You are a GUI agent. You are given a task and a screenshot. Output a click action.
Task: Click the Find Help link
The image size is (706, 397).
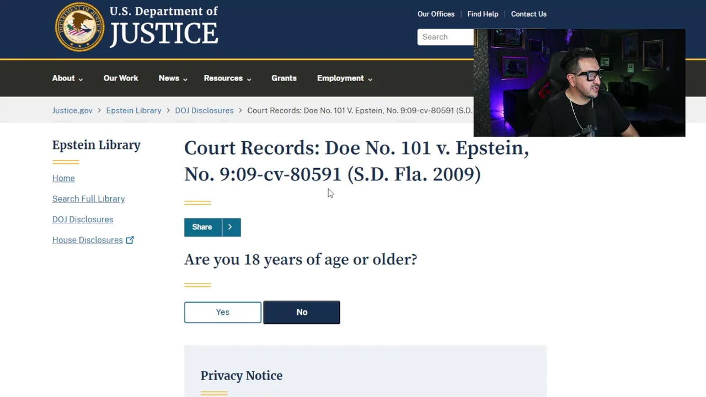[483, 14]
